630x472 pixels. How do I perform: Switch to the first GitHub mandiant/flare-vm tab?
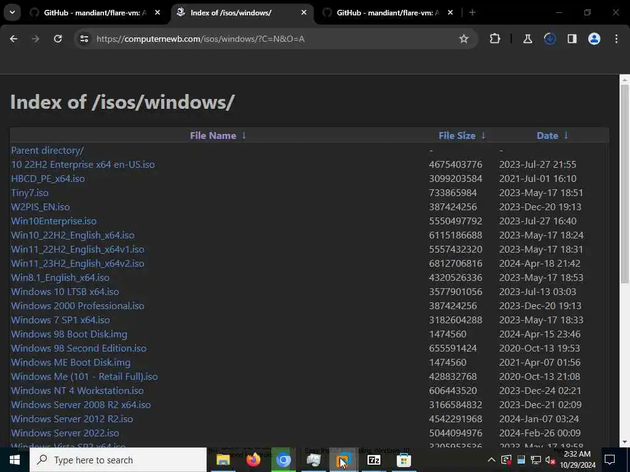(x=94, y=12)
